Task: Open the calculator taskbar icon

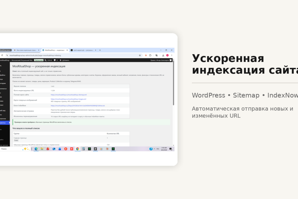Action: click(x=83, y=149)
